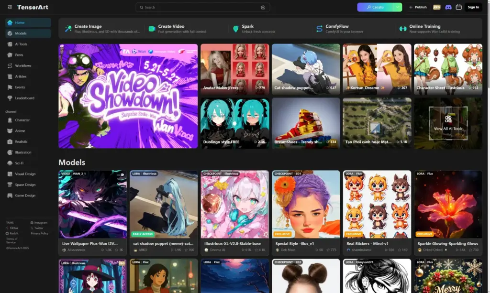This screenshot has width=490, height=293.
Task: Click the Game Design channel icon
Action: (x=10, y=195)
